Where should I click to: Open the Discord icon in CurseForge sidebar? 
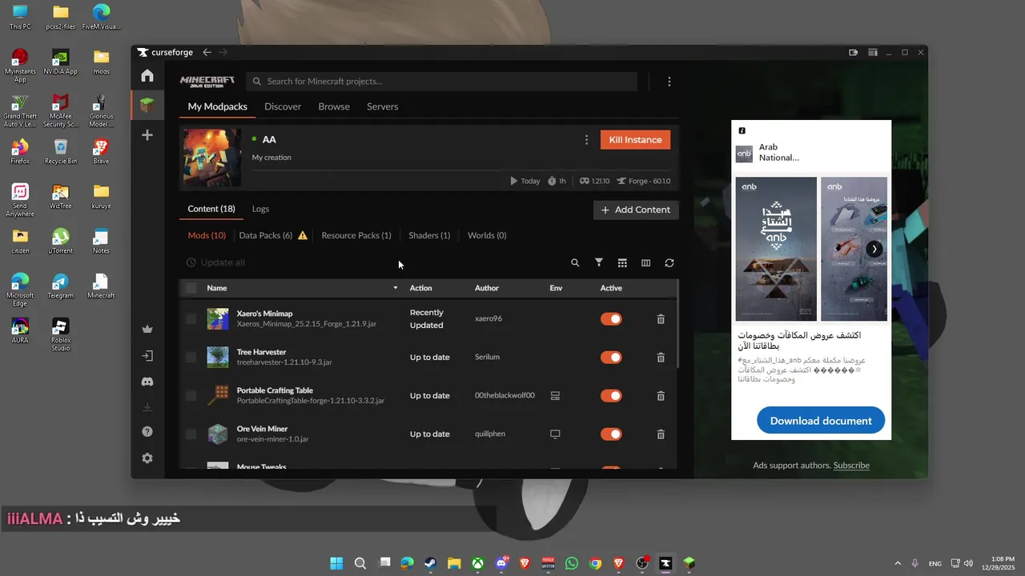click(x=147, y=382)
